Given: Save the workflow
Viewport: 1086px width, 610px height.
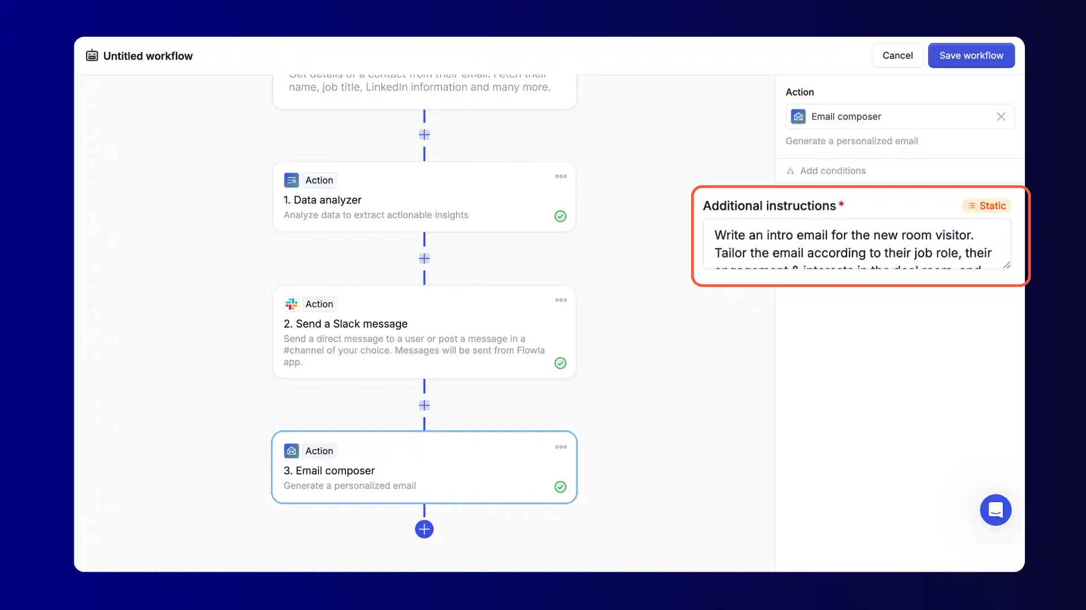Looking at the screenshot, I should [x=971, y=55].
